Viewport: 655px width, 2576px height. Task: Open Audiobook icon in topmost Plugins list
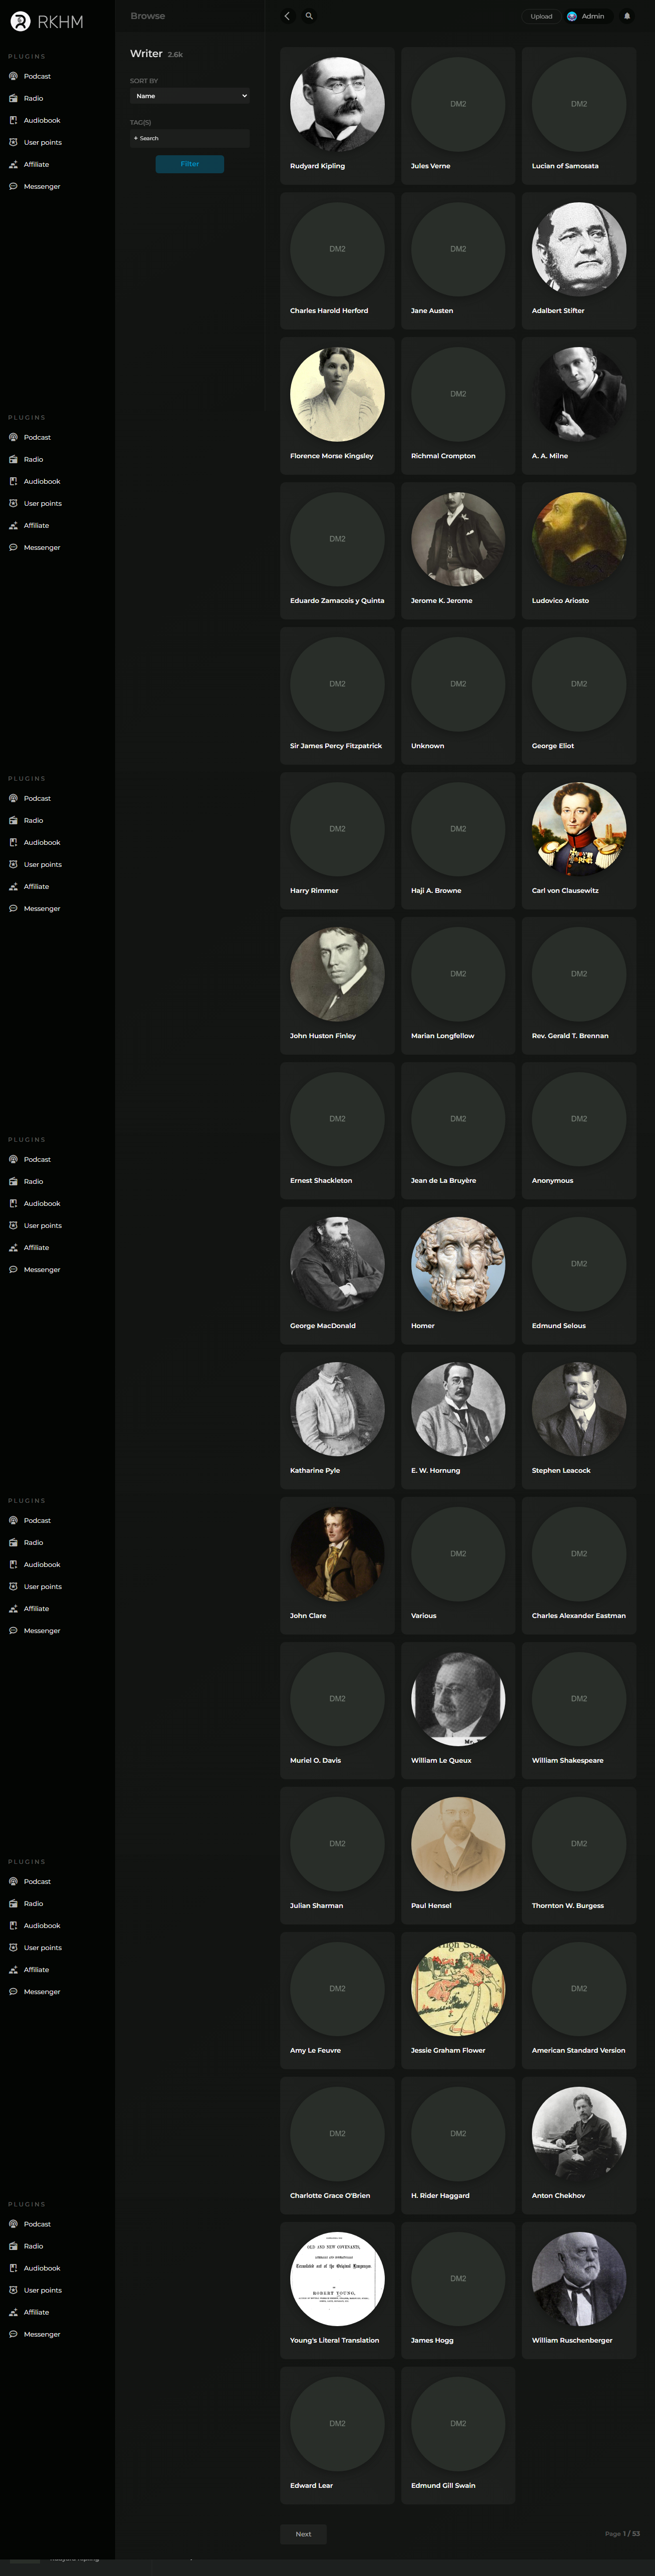click(x=13, y=120)
